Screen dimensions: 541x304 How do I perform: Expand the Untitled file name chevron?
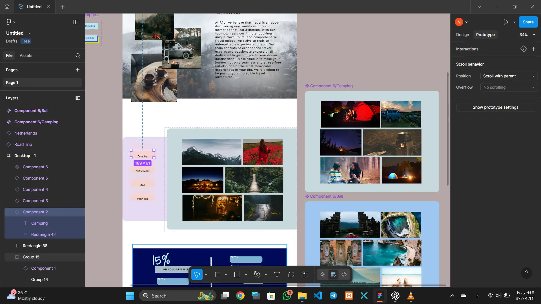30,33
